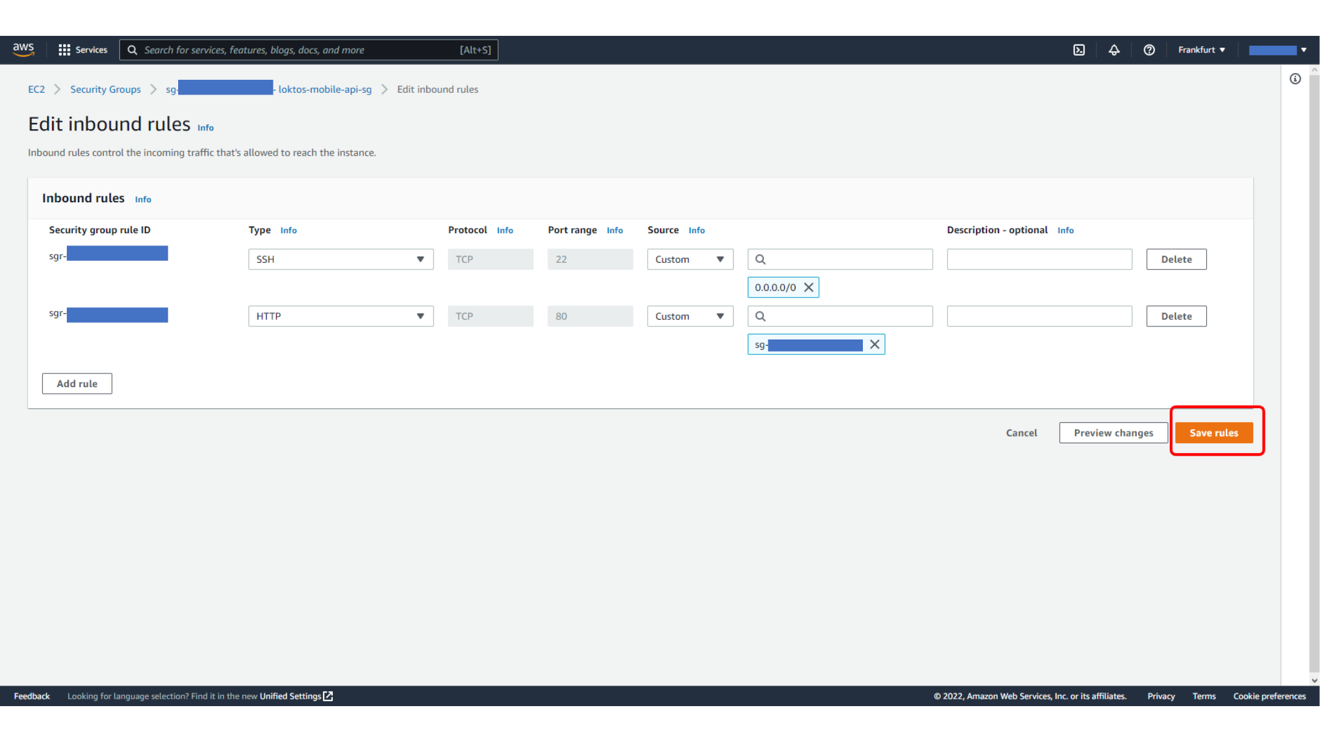Viewport: 1320px width, 742px height.
Task: Open the info panel icon at right edge
Action: 1295,79
